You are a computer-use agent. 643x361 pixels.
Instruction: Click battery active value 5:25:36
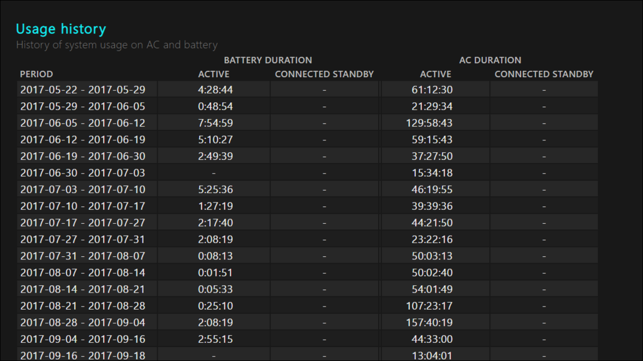(x=215, y=189)
